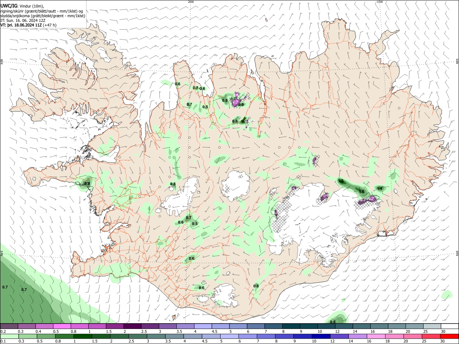Select the 1.3 precipitation value on the map
This screenshot has width=459, height=344.
[x=341, y=181]
